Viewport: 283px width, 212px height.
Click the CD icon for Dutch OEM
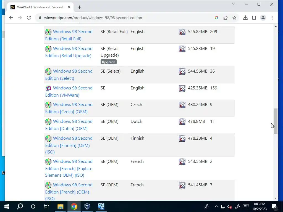coord(48,122)
